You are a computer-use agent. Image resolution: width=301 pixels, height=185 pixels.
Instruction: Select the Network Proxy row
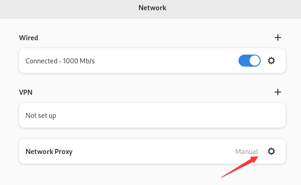[x=152, y=151]
